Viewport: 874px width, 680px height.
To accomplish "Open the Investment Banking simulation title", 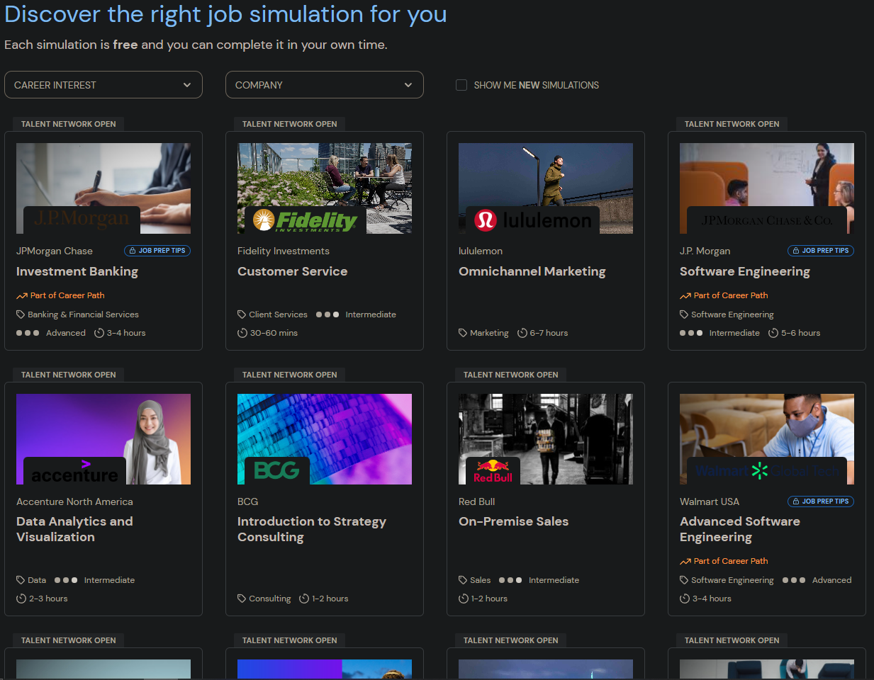I will tap(77, 271).
